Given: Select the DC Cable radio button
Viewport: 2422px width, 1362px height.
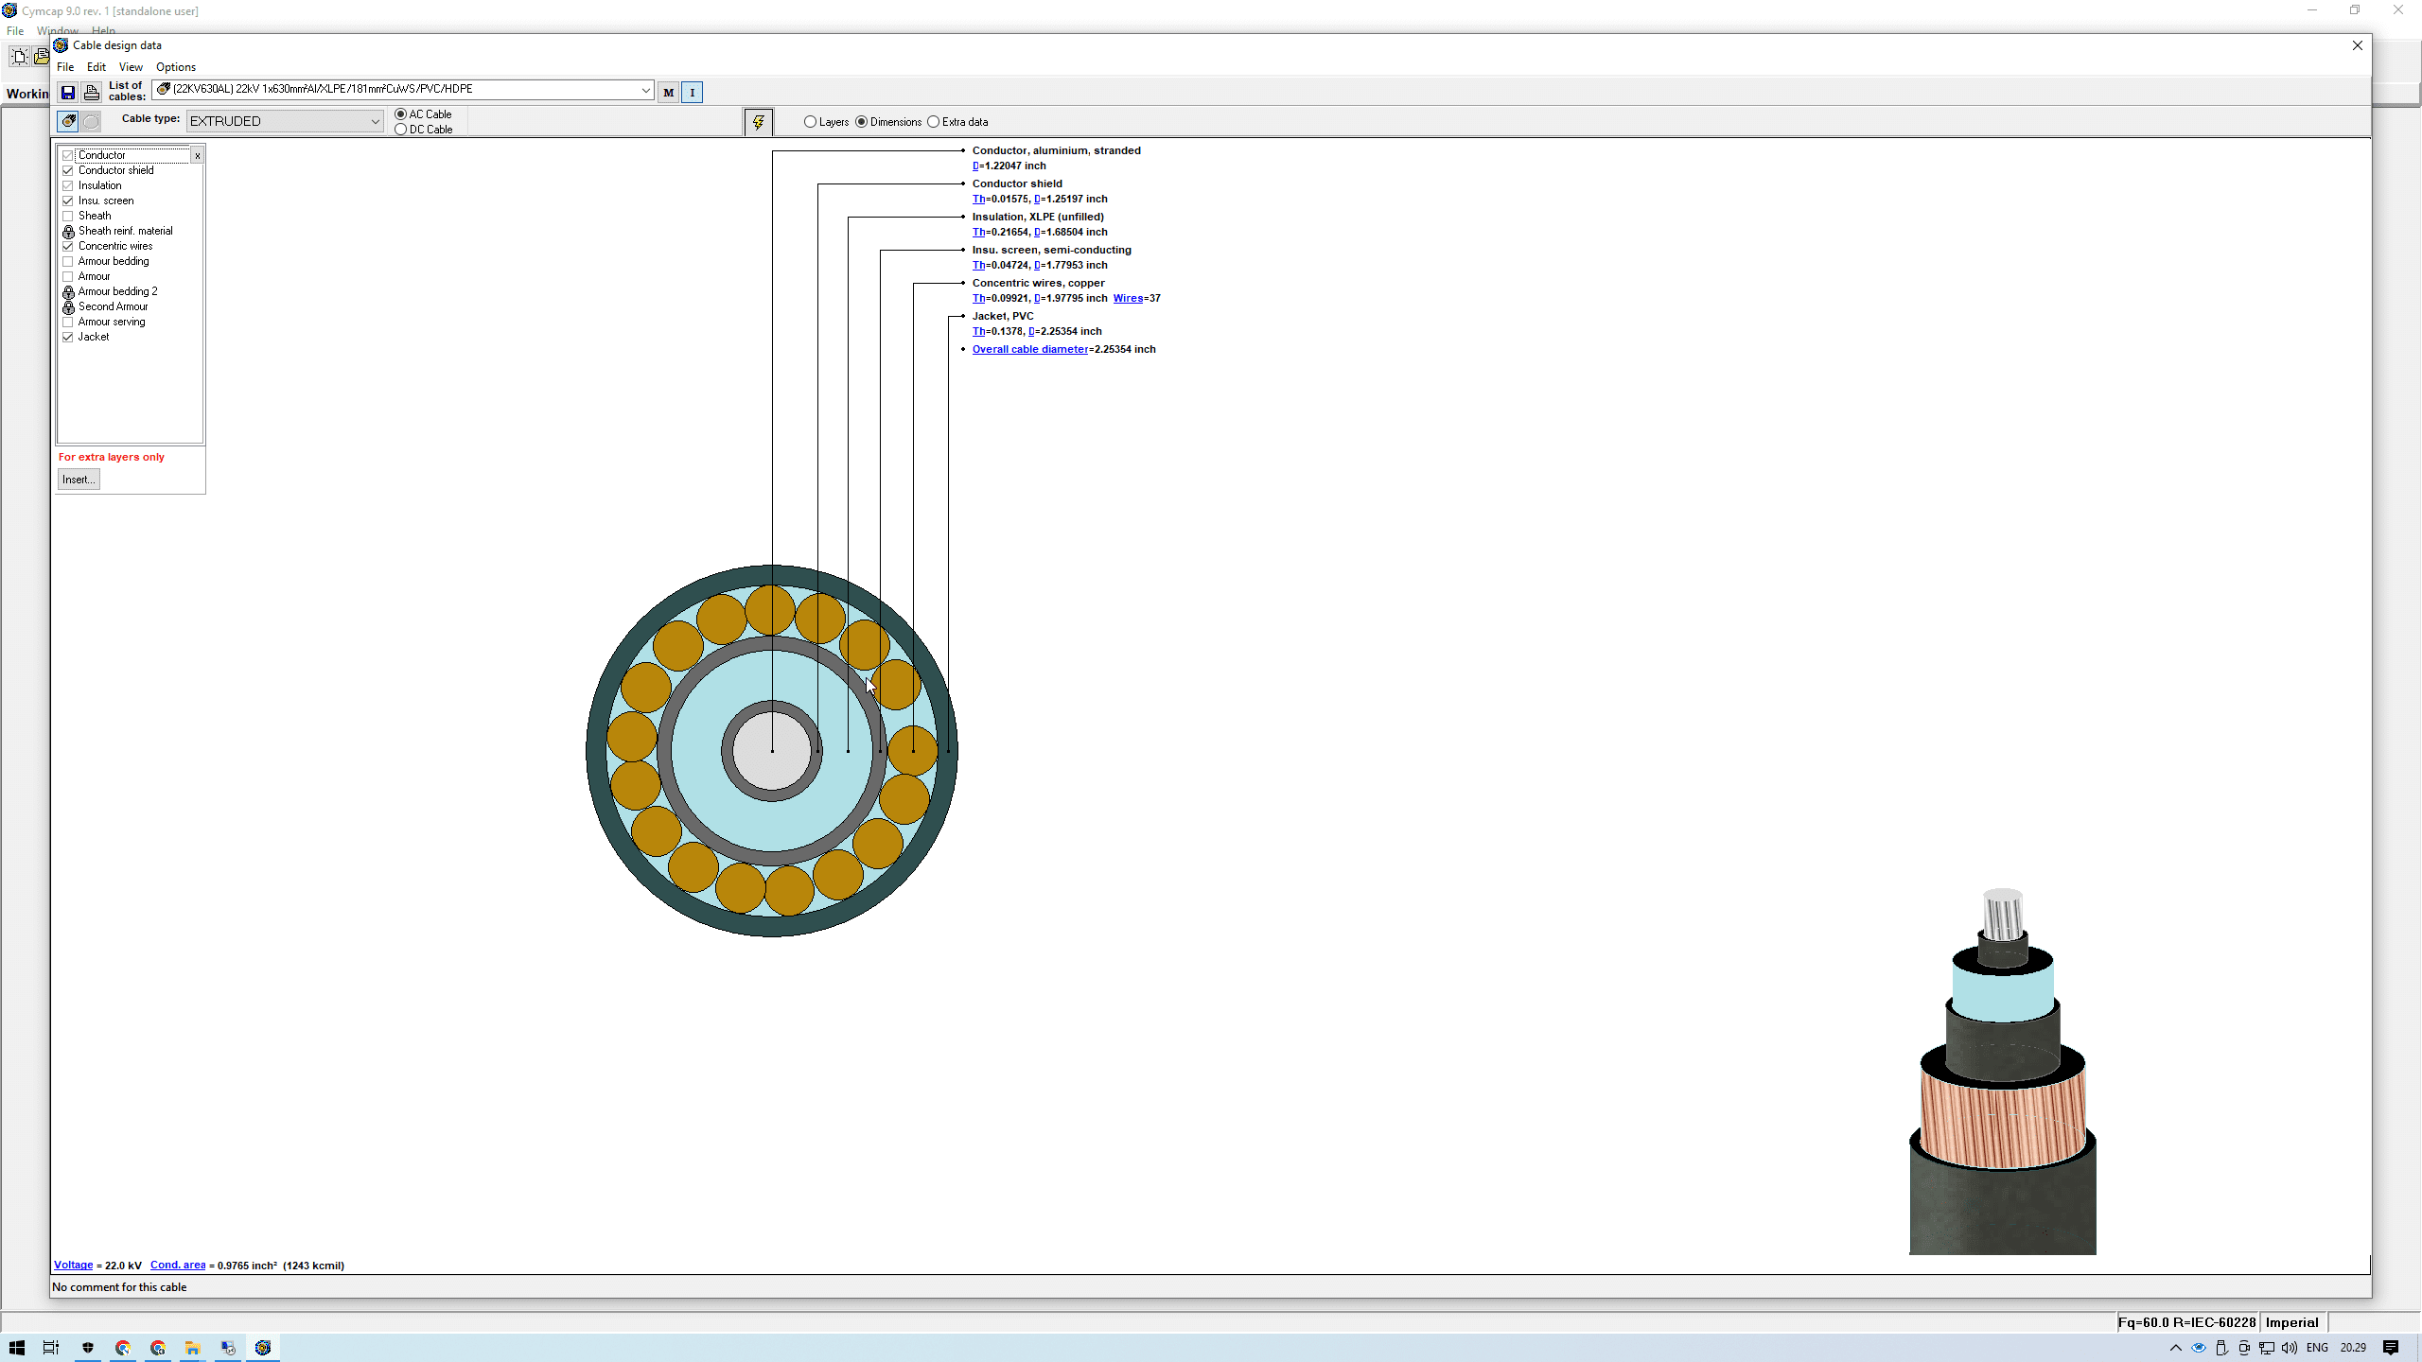Looking at the screenshot, I should tap(401, 130).
